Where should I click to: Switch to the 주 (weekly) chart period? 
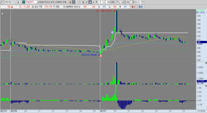80,2
